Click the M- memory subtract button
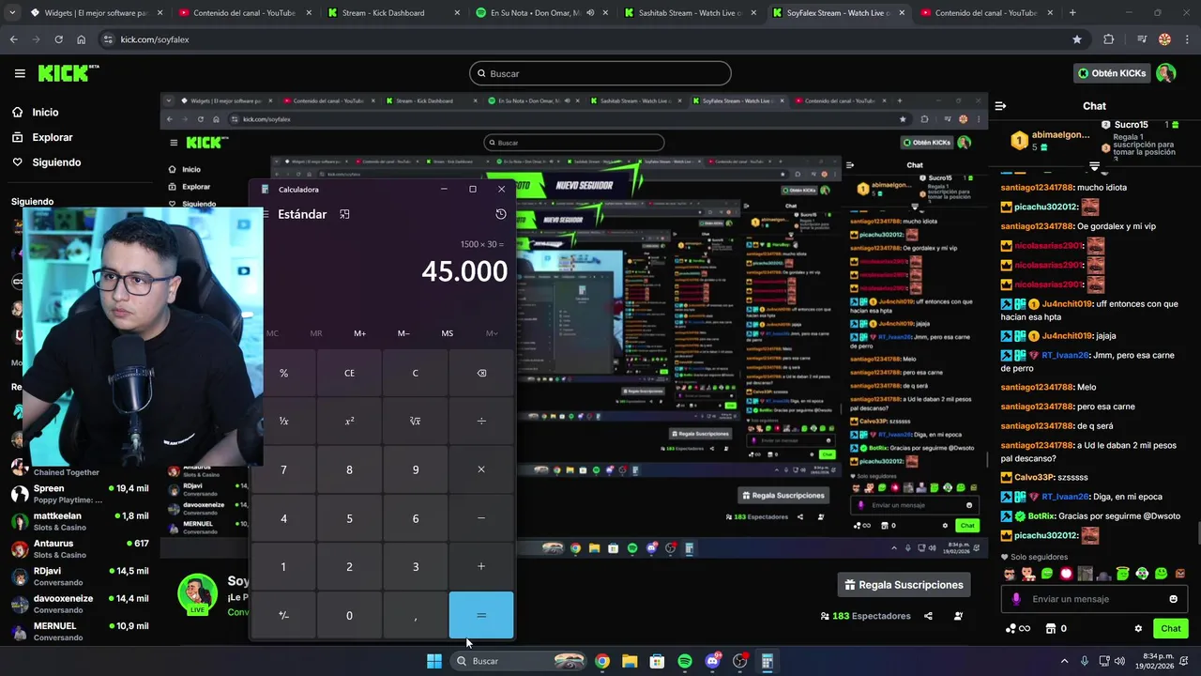Image resolution: width=1201 pixels, height=676 pixels. coord(403,333)
